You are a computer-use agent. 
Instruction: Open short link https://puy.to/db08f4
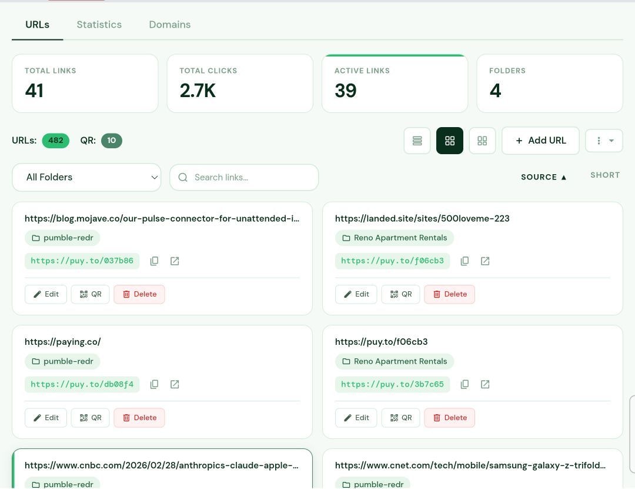point(82,384)
